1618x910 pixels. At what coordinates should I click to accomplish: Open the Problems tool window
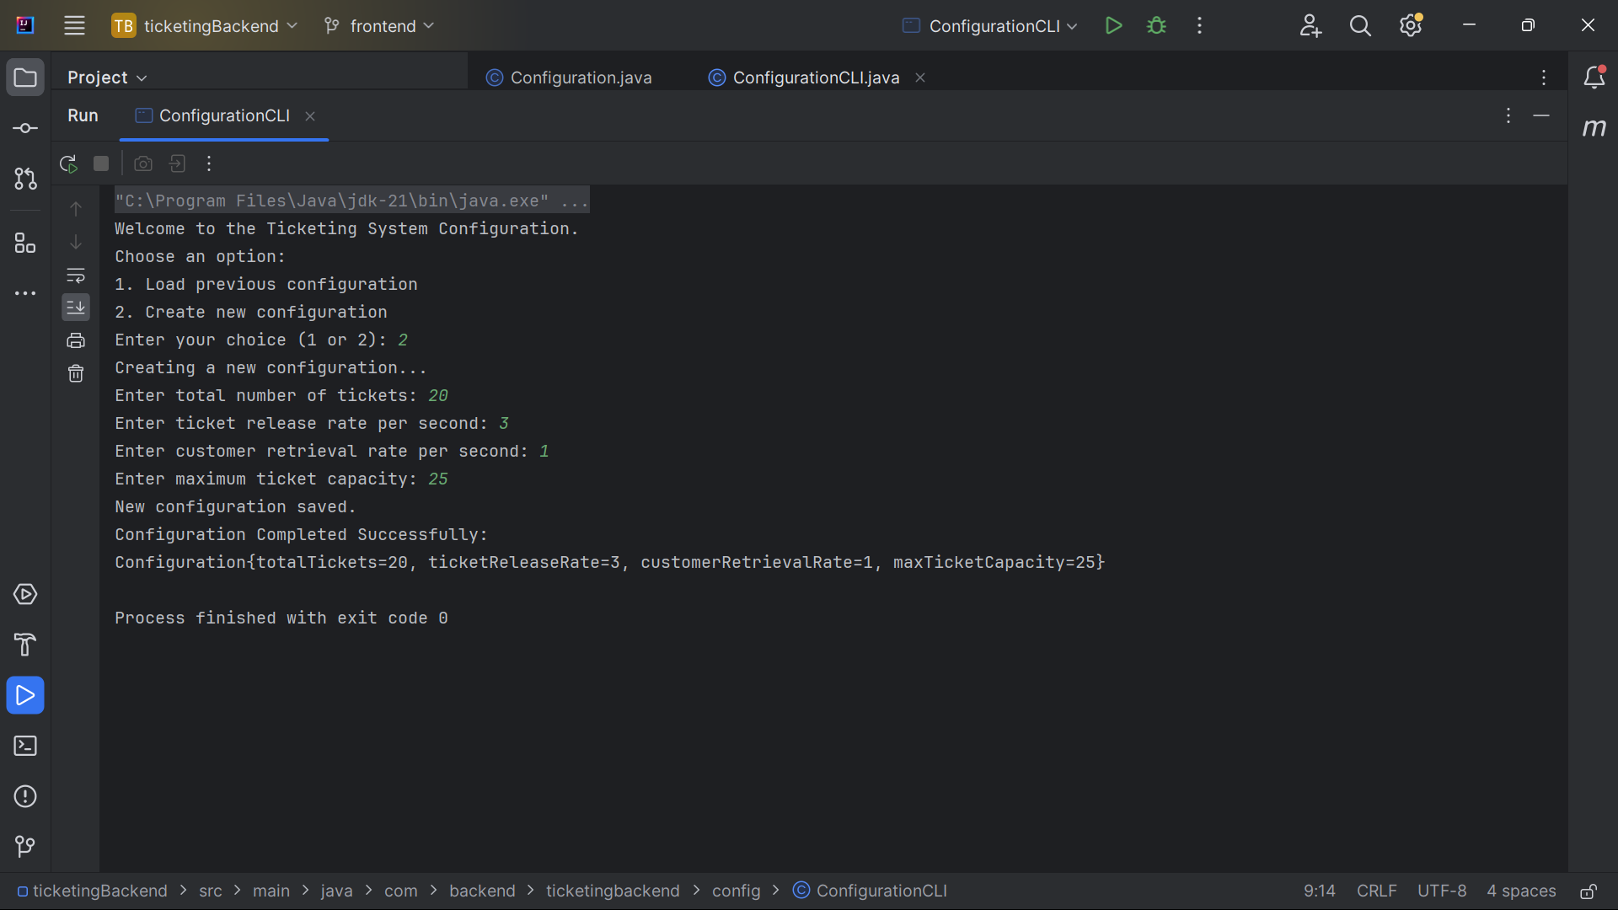click(25, 796)
